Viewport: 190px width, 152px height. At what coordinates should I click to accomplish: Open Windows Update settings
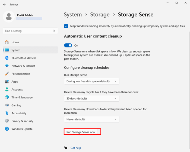point(30,129)
